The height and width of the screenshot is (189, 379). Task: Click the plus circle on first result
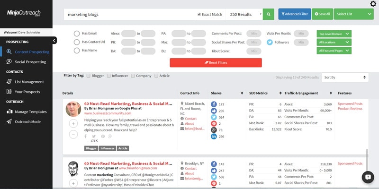73,124
